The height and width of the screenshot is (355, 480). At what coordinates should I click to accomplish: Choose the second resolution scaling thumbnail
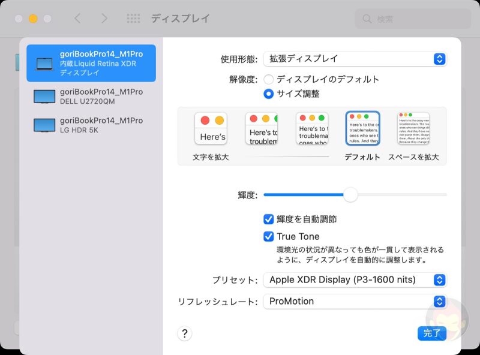[261, 129]
